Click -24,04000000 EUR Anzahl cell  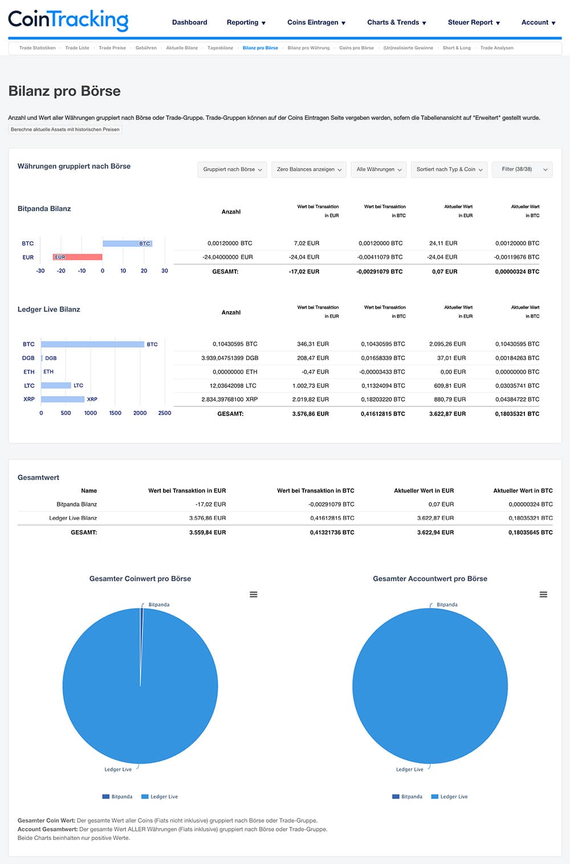227,257
